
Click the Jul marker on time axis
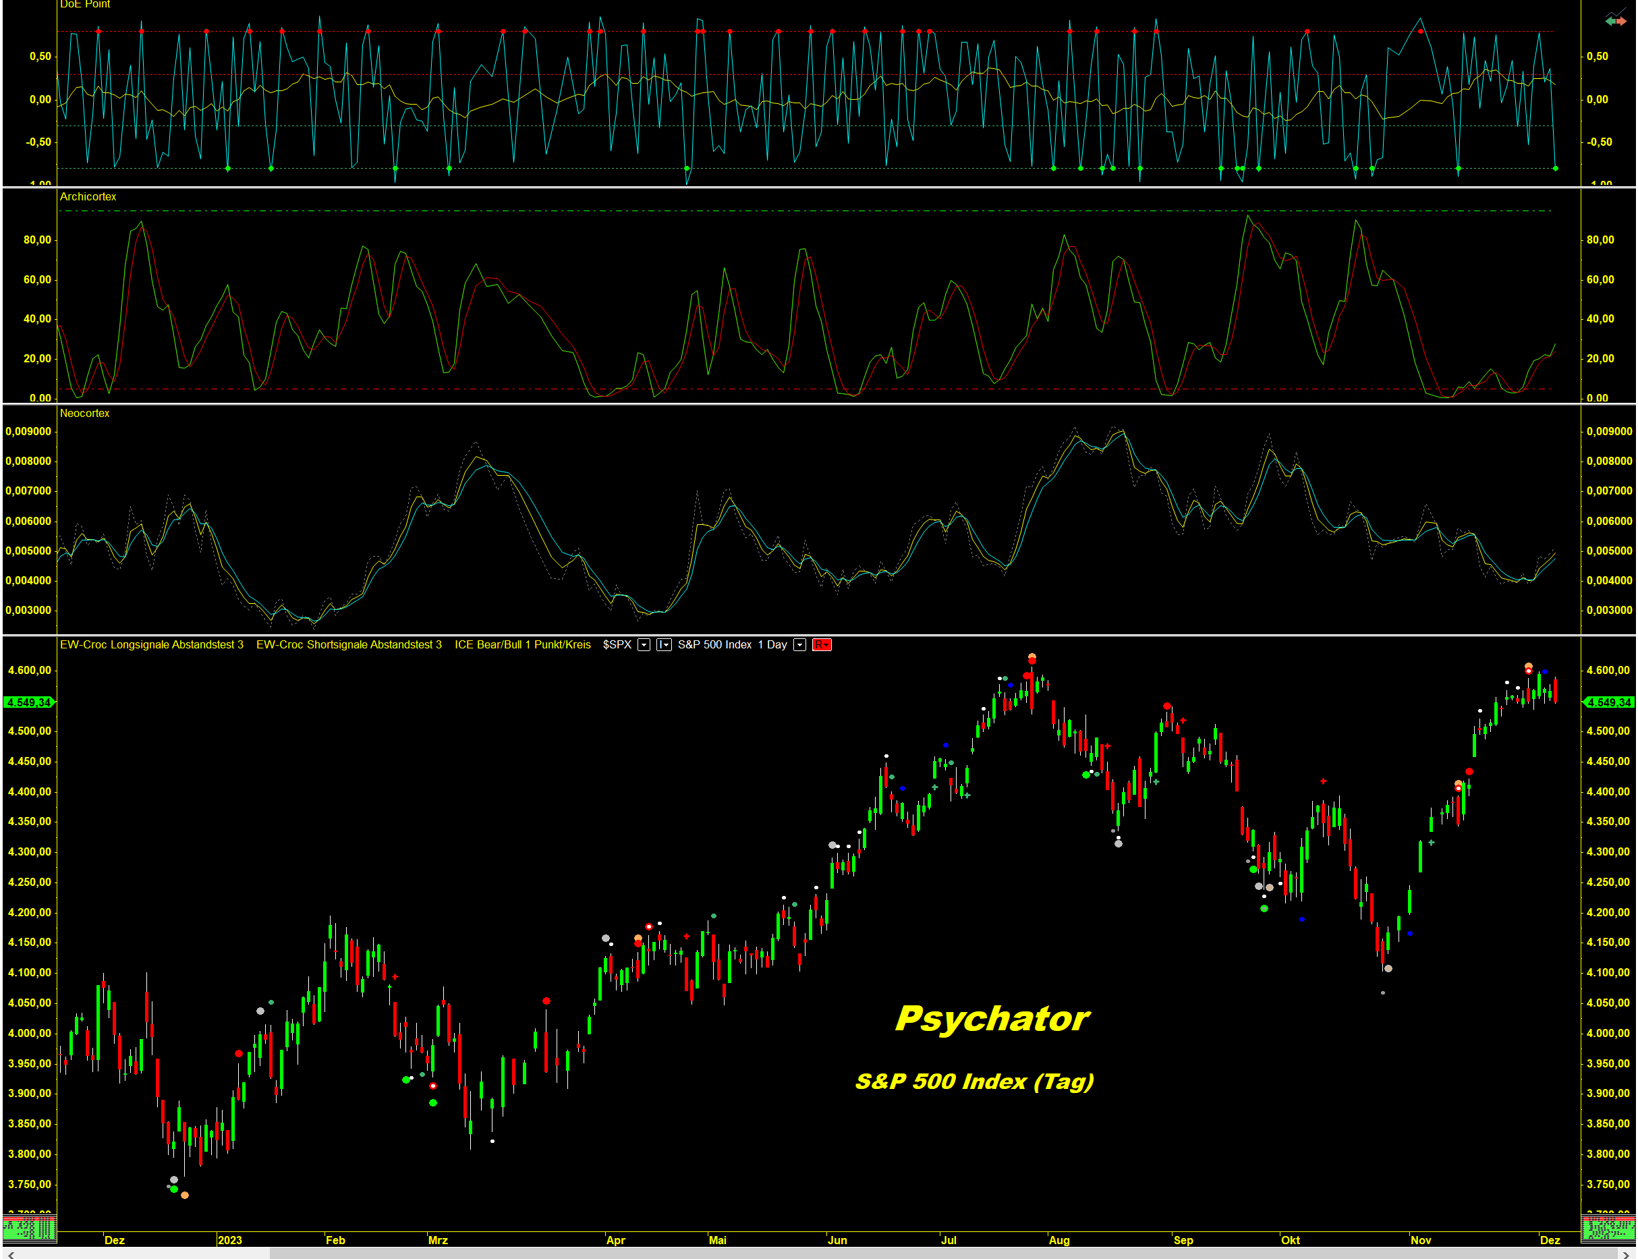[x=948, y=1239]
